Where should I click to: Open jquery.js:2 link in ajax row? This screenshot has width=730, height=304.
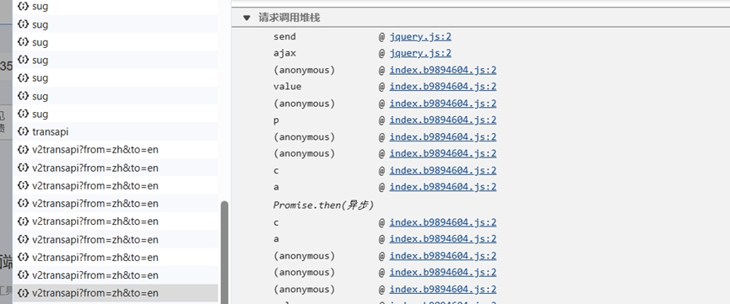(x=420, y=53)
